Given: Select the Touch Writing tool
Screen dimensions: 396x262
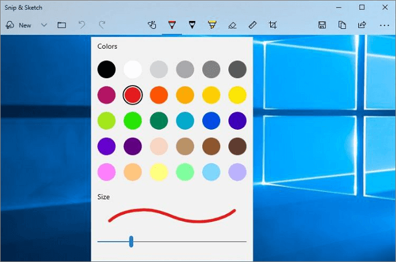Looking at the screenshot, I should [x=152, y=25].
